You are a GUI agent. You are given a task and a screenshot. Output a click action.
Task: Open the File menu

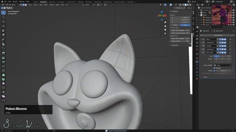pos(6,1)
